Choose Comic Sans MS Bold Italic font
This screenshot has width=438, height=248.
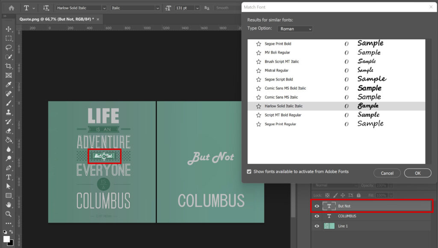[x=336, y=88]
